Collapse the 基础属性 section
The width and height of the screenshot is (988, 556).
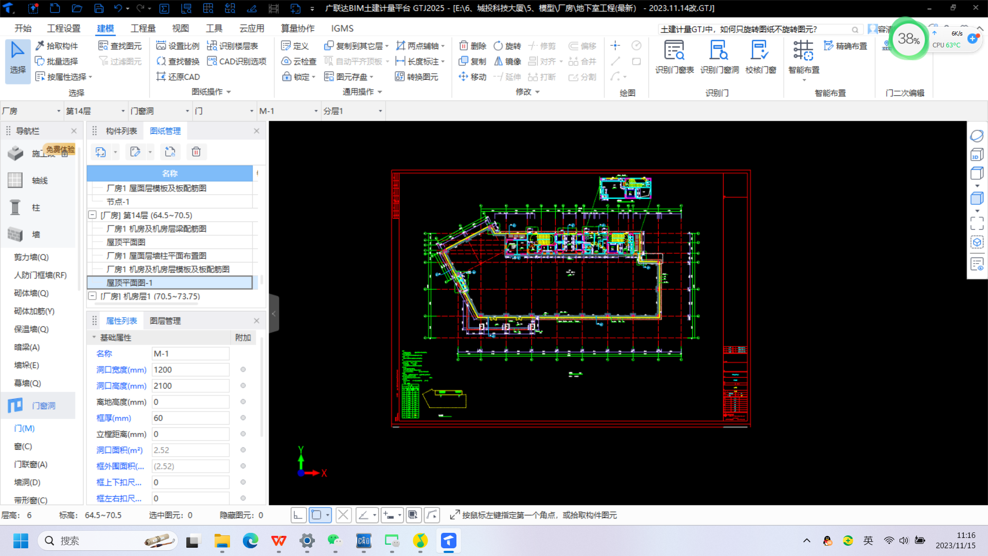94,337
